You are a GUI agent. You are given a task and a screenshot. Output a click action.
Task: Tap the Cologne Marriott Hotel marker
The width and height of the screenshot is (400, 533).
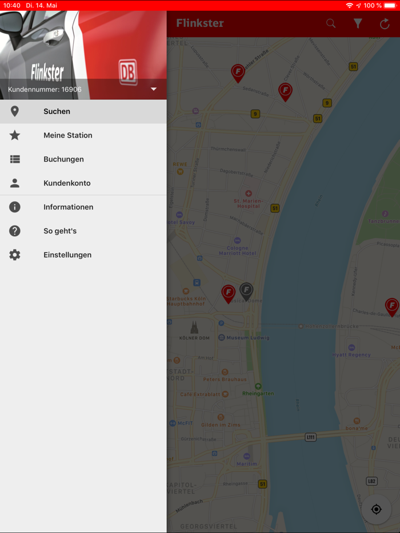coord(238,240)
